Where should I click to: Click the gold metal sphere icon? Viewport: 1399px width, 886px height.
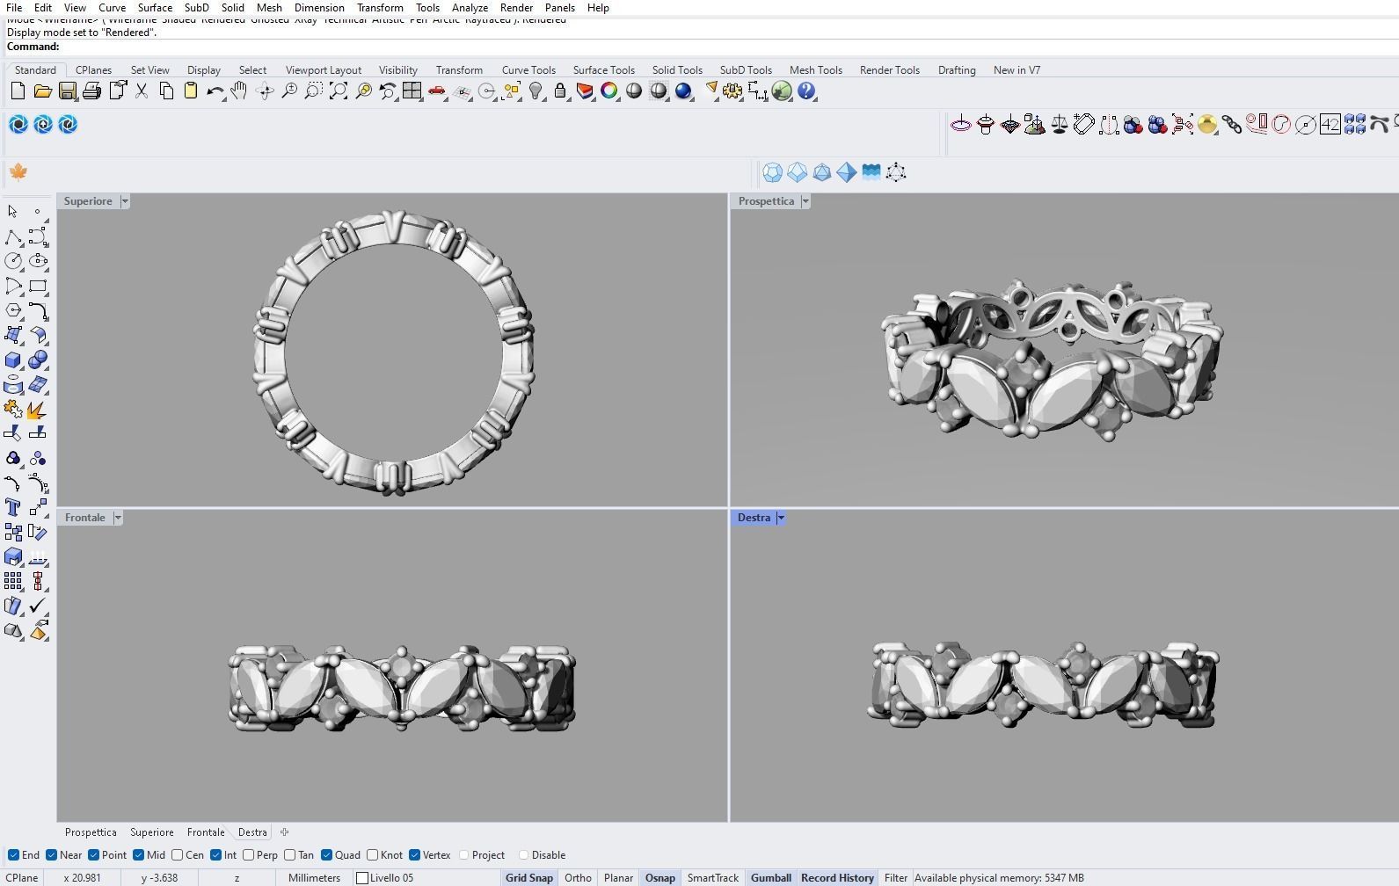click(1207, 125)
